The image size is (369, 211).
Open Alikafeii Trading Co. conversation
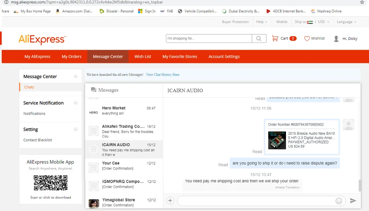pyautogui.click(x=124, y=131)
